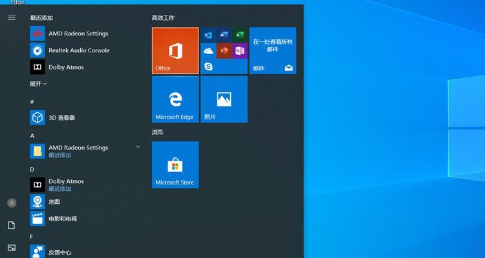Open the 照片 photos tile
This screenshot has height=258, width=485.
tap(224, 99)
